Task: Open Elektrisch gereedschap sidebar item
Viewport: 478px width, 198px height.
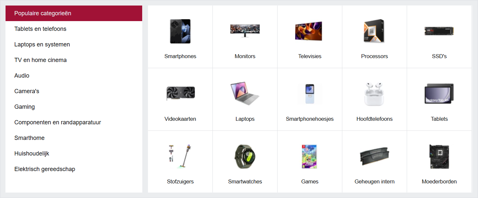Action: (x=74, y=169)
